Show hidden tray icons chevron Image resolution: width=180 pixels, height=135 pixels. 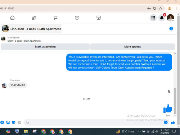[x=139, y=131]
